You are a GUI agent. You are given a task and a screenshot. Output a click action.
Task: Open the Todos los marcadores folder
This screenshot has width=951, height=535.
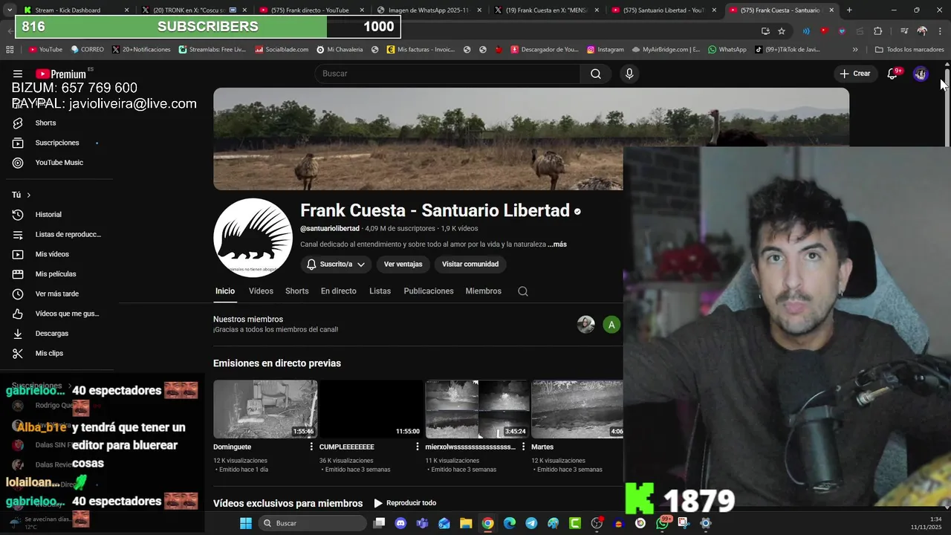[x=909, y=50]
